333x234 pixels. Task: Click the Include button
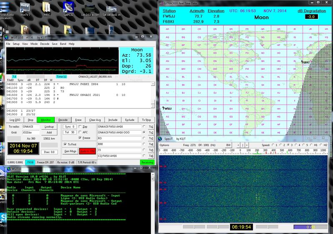click(113, 120)
